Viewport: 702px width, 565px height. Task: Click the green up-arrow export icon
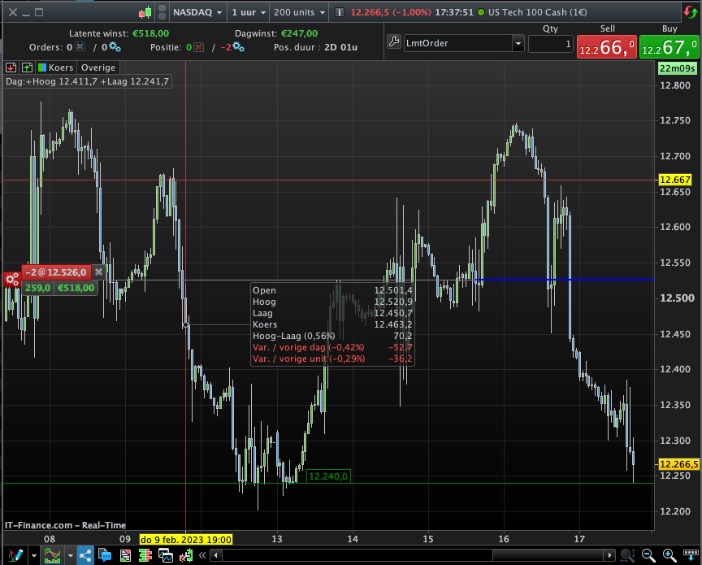tap(28, 67)
